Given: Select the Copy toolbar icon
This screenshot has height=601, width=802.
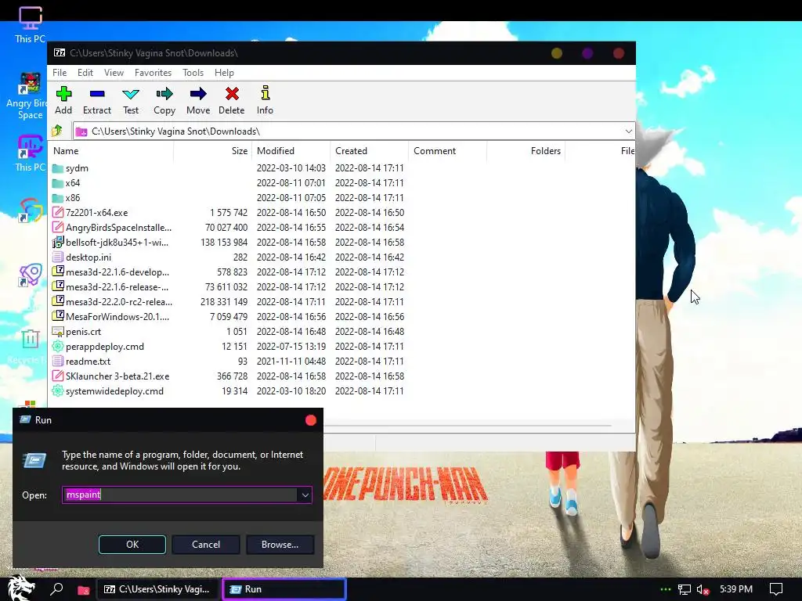Looking at the screenshot, I should 164,100.
